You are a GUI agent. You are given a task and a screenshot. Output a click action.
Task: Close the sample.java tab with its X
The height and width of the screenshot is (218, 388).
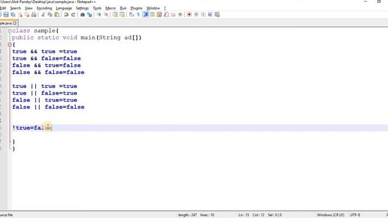point(15,23)
